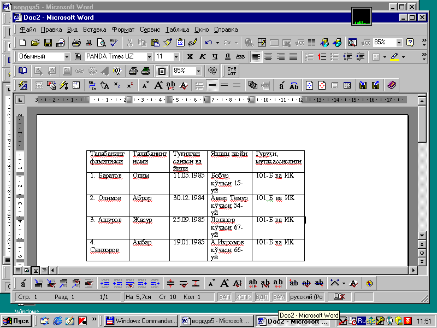The image size is (437, 328).
Task: Click the vertical scrollbar down arrow
Action: (422, 236)
